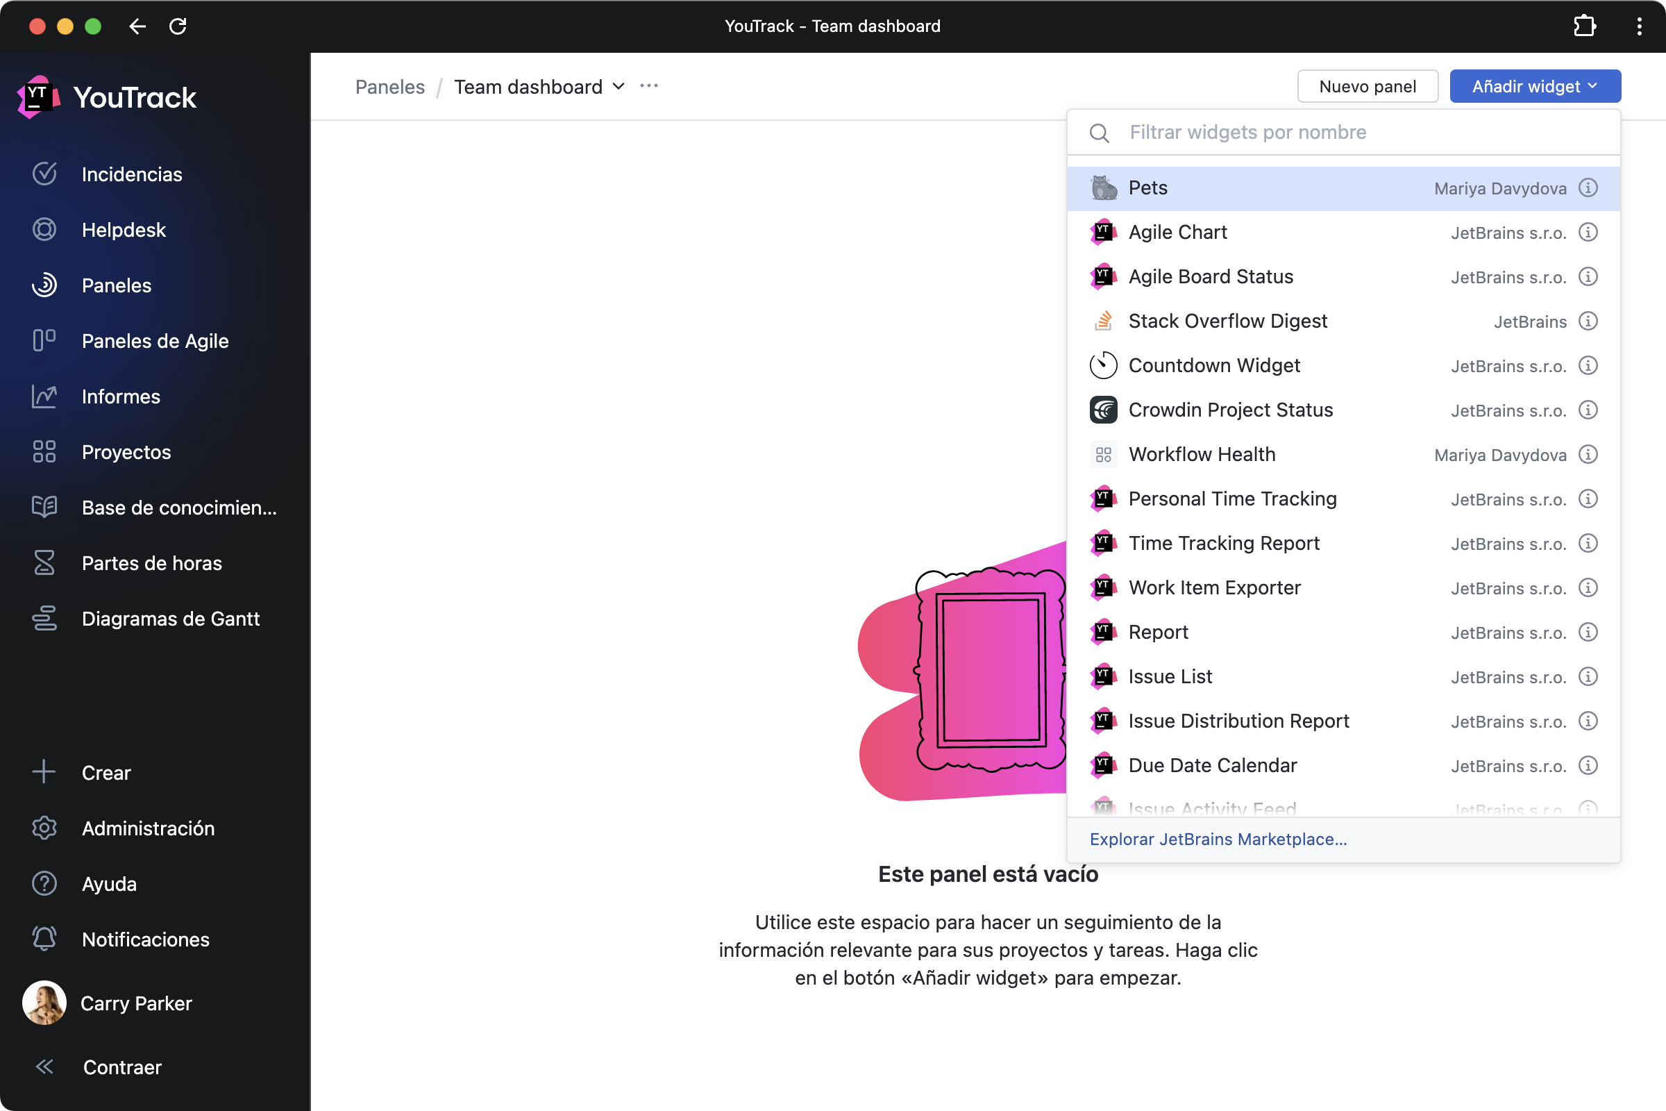Select the Base de conocimiento icon
This screenshot has height=1111, width=1666.
tap(44, 507)
